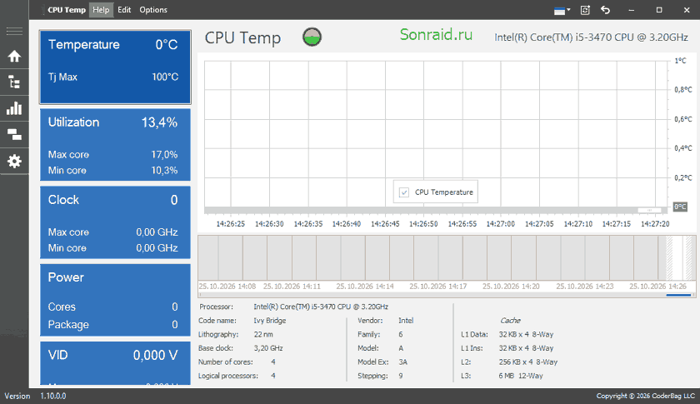700x404 pixels.
Task: Click the refresh icon in title bar
Action: point(585,10)
